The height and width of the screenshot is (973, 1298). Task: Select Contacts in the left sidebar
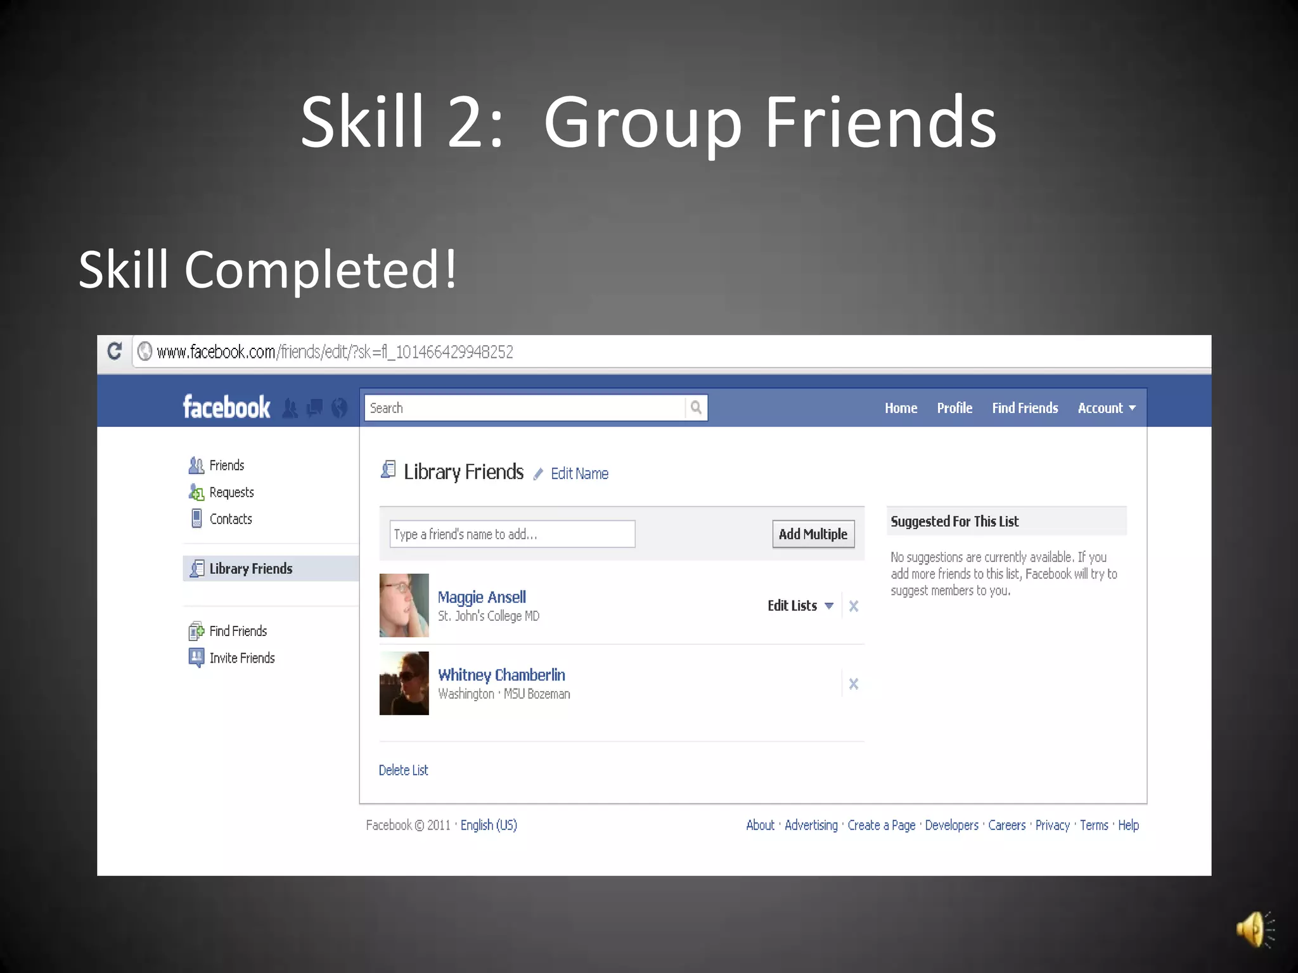231,519
